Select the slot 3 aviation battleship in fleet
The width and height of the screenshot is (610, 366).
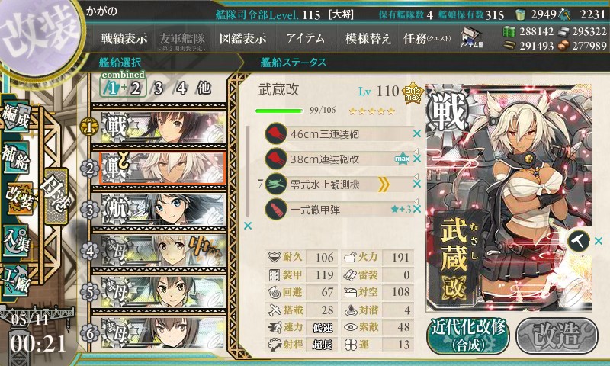pyautogui.click(x=159, y=210)
